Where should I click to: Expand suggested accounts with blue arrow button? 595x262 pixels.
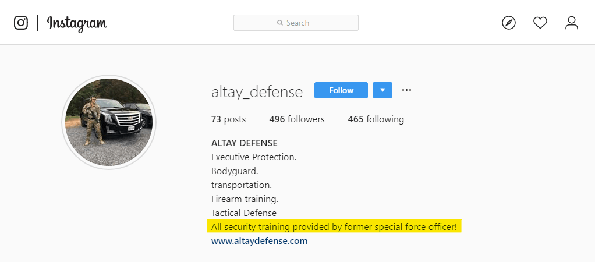click(382, 90)
